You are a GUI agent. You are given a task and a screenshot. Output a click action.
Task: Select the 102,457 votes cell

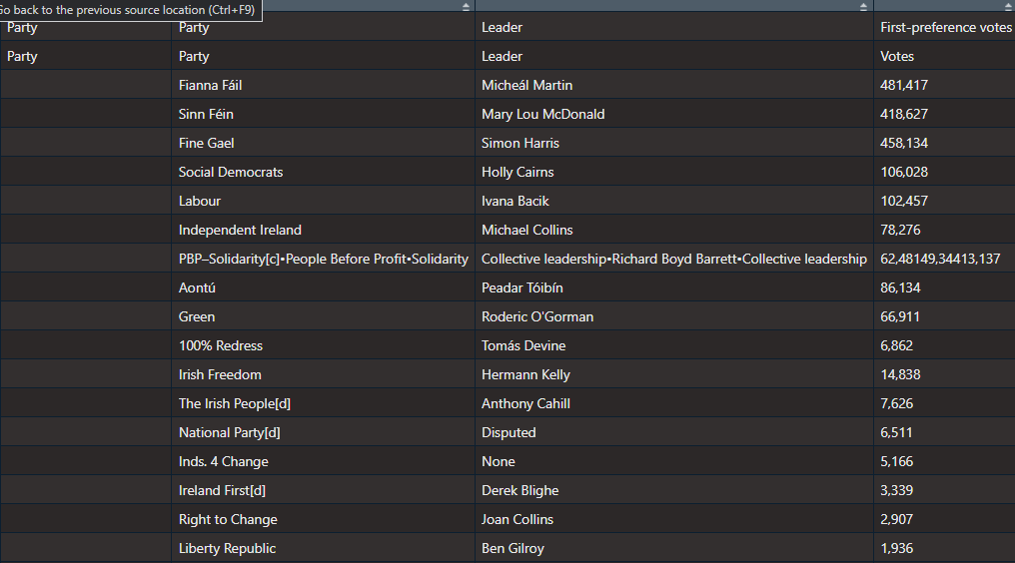(x=904, y=201)
